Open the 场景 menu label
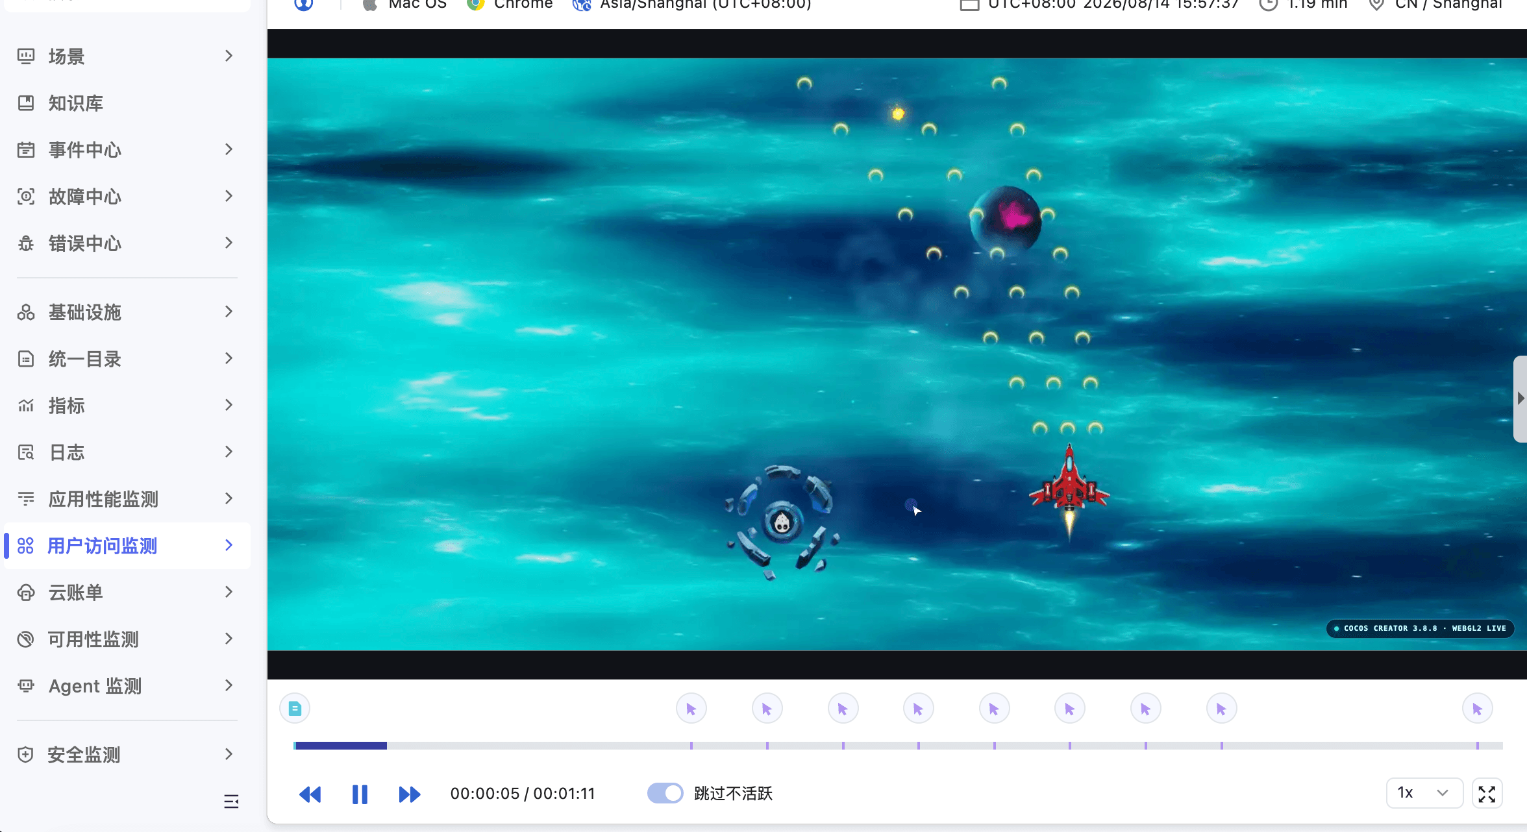Viewport: 1527px width, 832px height. 67,56
